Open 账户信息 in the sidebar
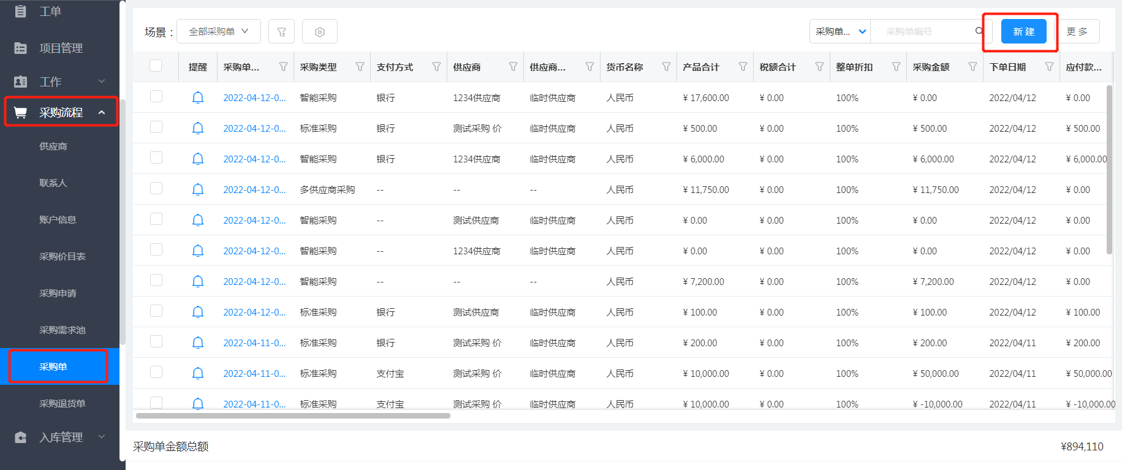1122x470 pixels. pos(58,220)
